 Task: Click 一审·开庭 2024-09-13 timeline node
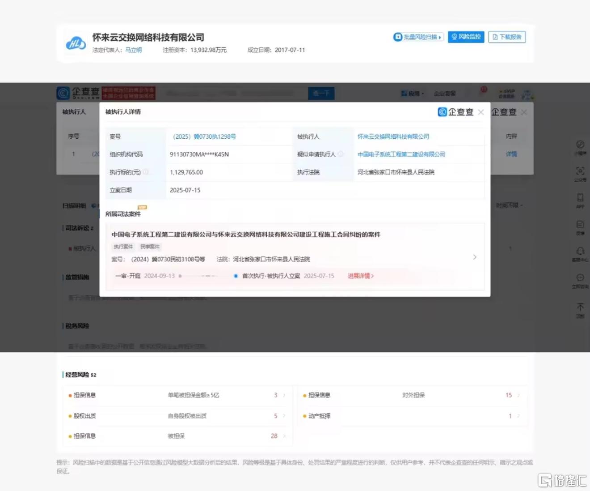click(x=145, y=276)
